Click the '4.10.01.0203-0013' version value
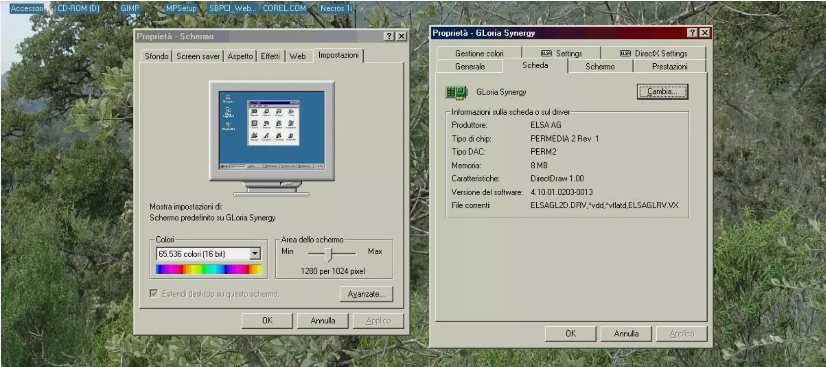Screen dimensions: 826x367 (562, 192)
